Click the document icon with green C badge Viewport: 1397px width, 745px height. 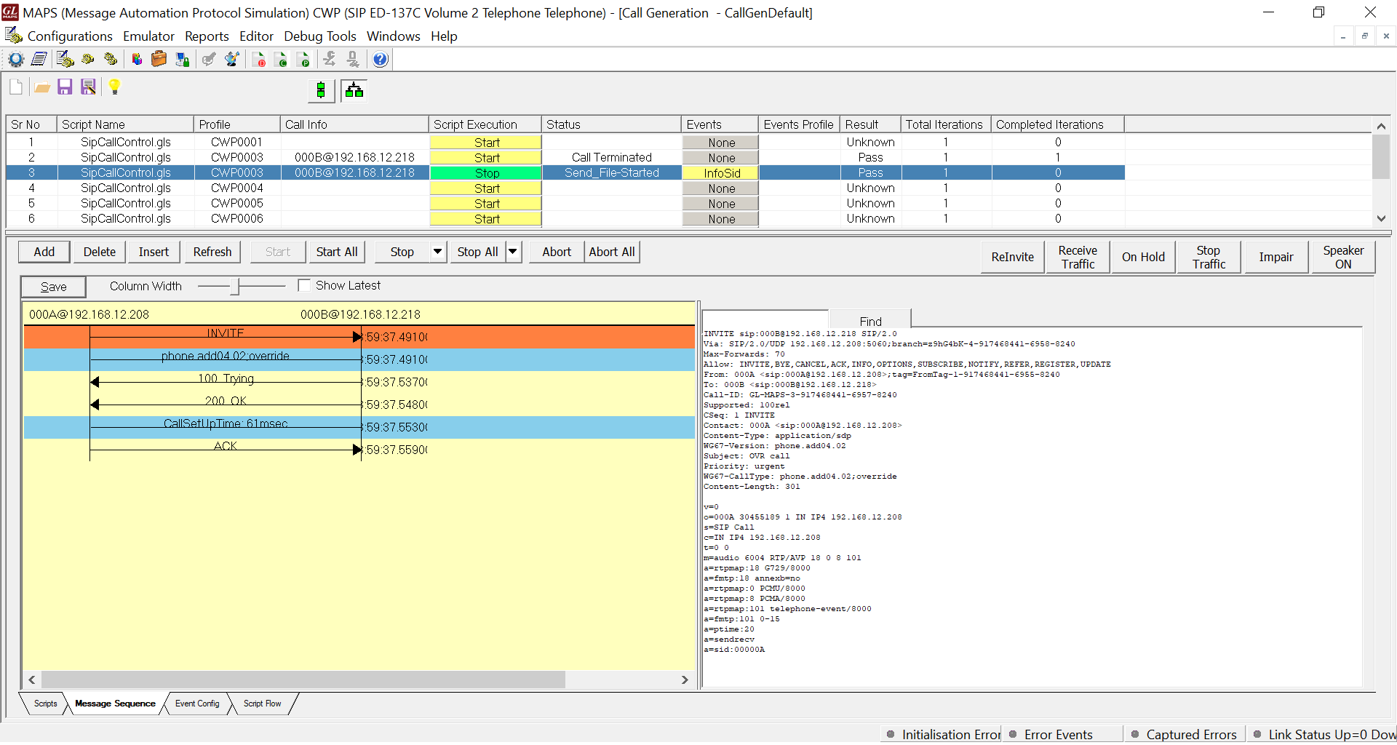tap(281, 60)
